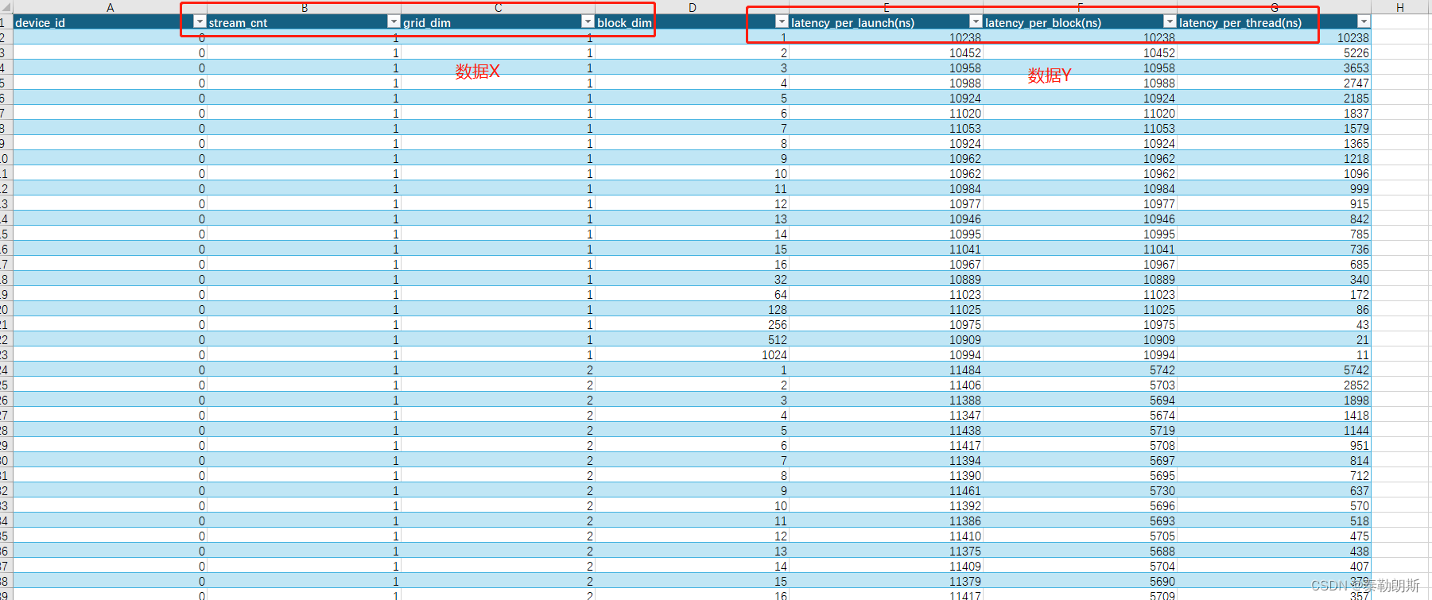
Task: Click the latency_per_block(ns) header cell
Action: pos(1080,22)
